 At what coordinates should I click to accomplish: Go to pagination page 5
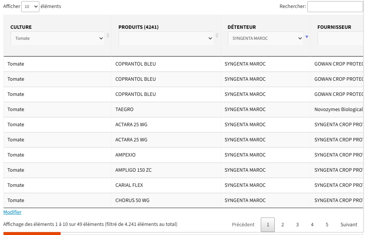click(x=327, y=224)
